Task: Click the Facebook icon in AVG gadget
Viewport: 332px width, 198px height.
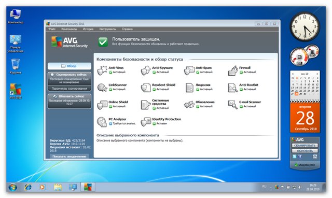Action: click(300, 157)
